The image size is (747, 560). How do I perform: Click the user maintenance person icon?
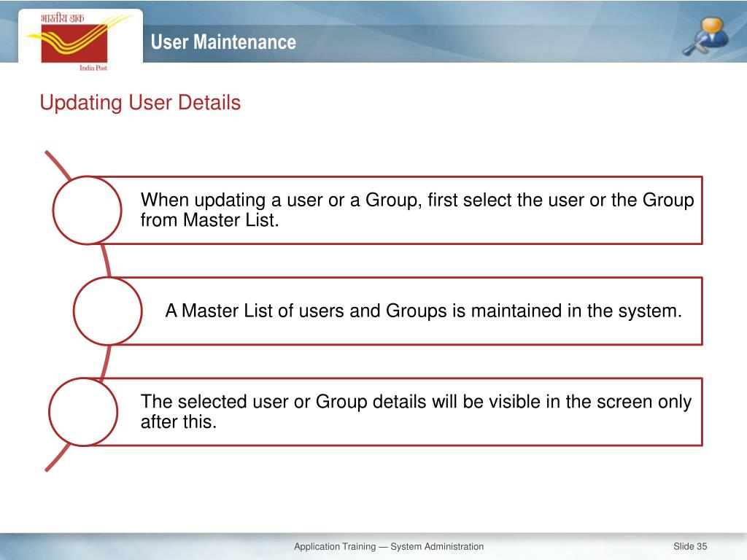tap(705, 36)
